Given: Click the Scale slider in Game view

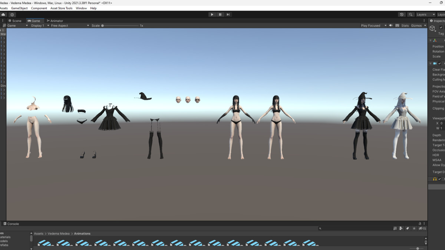Looking at the screenshot, I should [120, 26].
